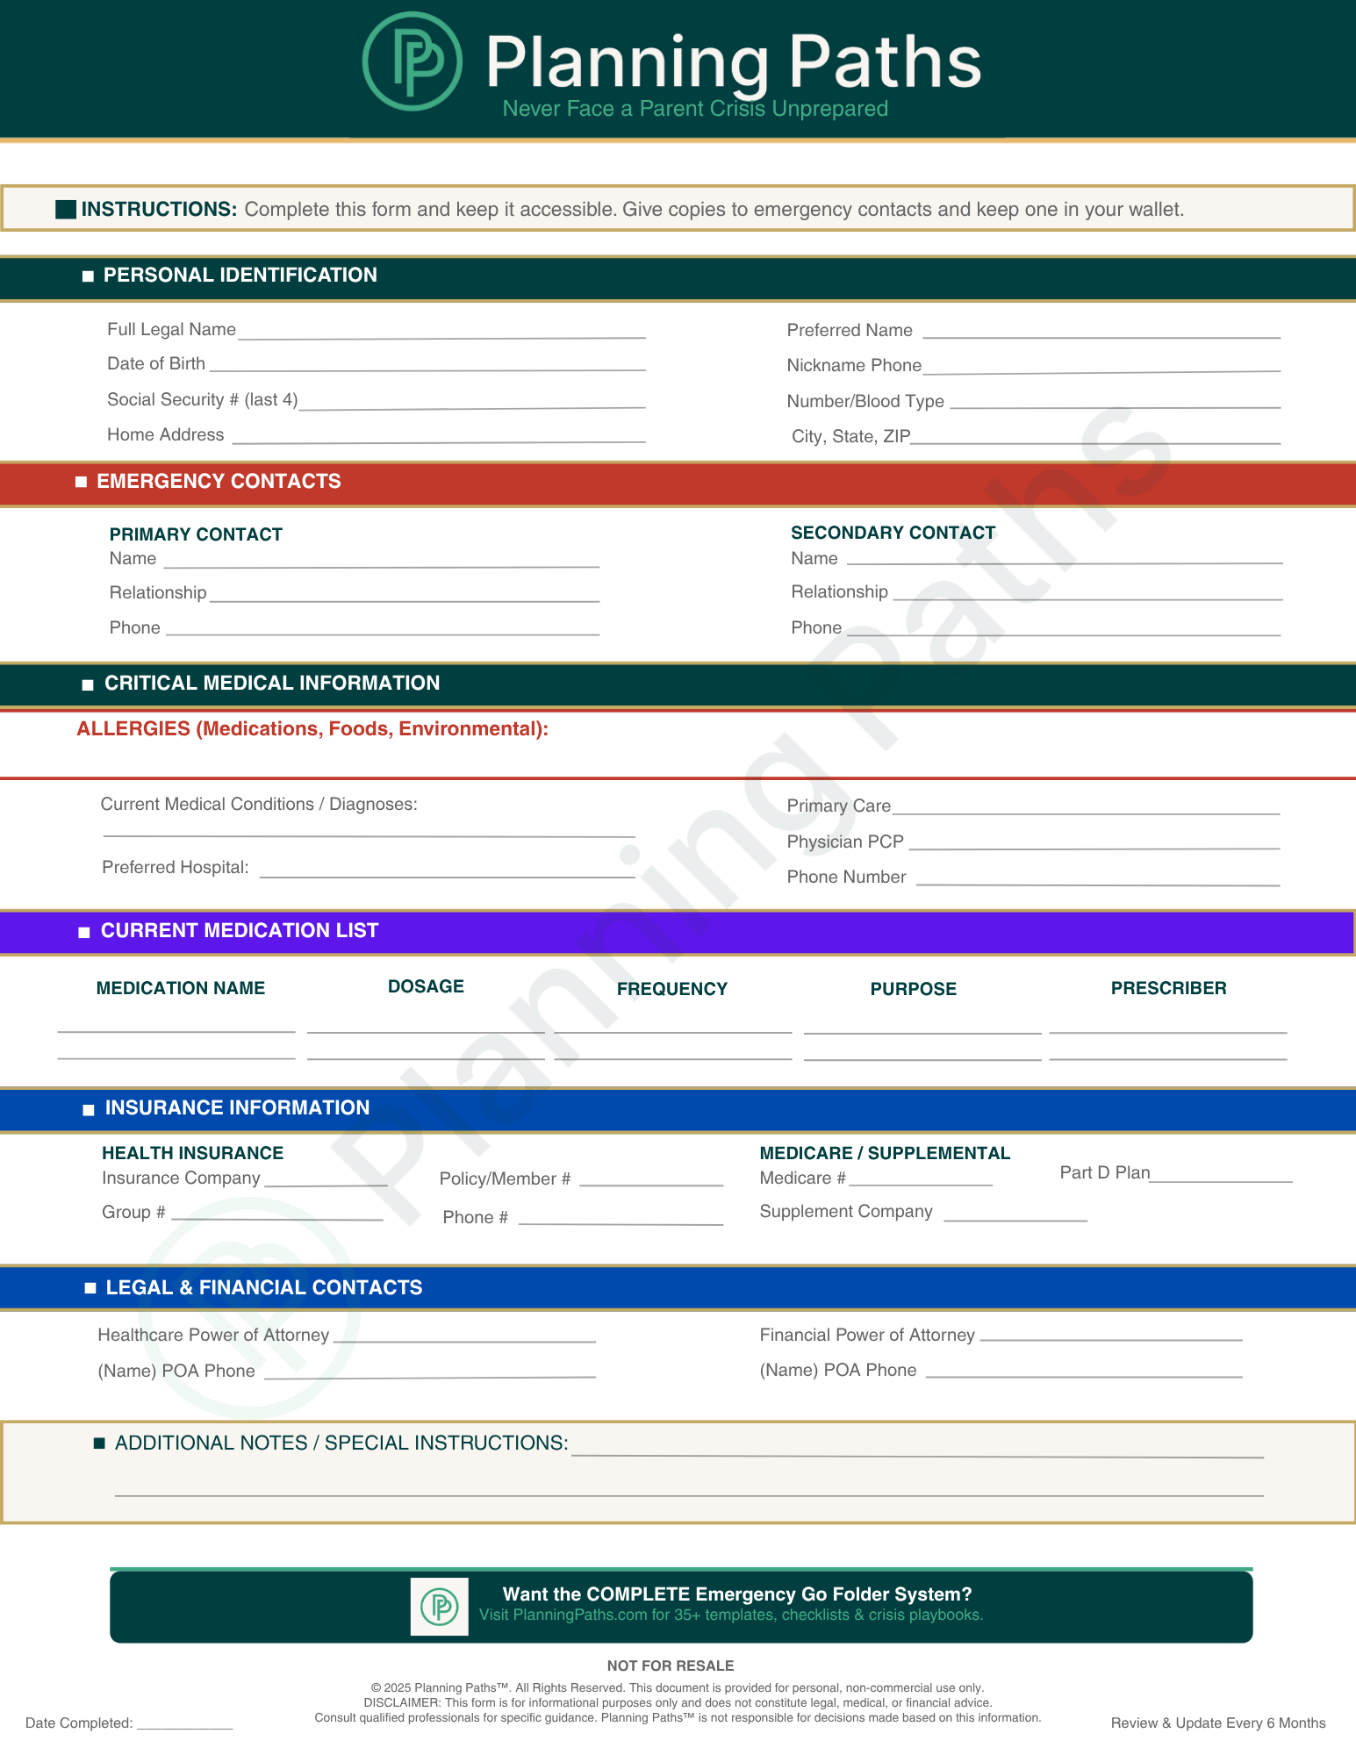The width and height of the screenshot is (1356, 1755).
Task: Click the Medicare # field
Action: tap(921, 1178)
